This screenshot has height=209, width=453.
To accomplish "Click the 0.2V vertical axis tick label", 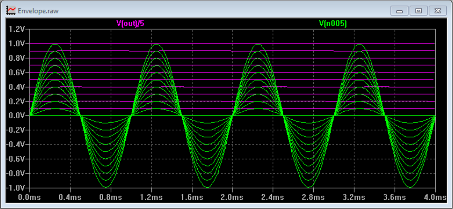I will [17, 101].
